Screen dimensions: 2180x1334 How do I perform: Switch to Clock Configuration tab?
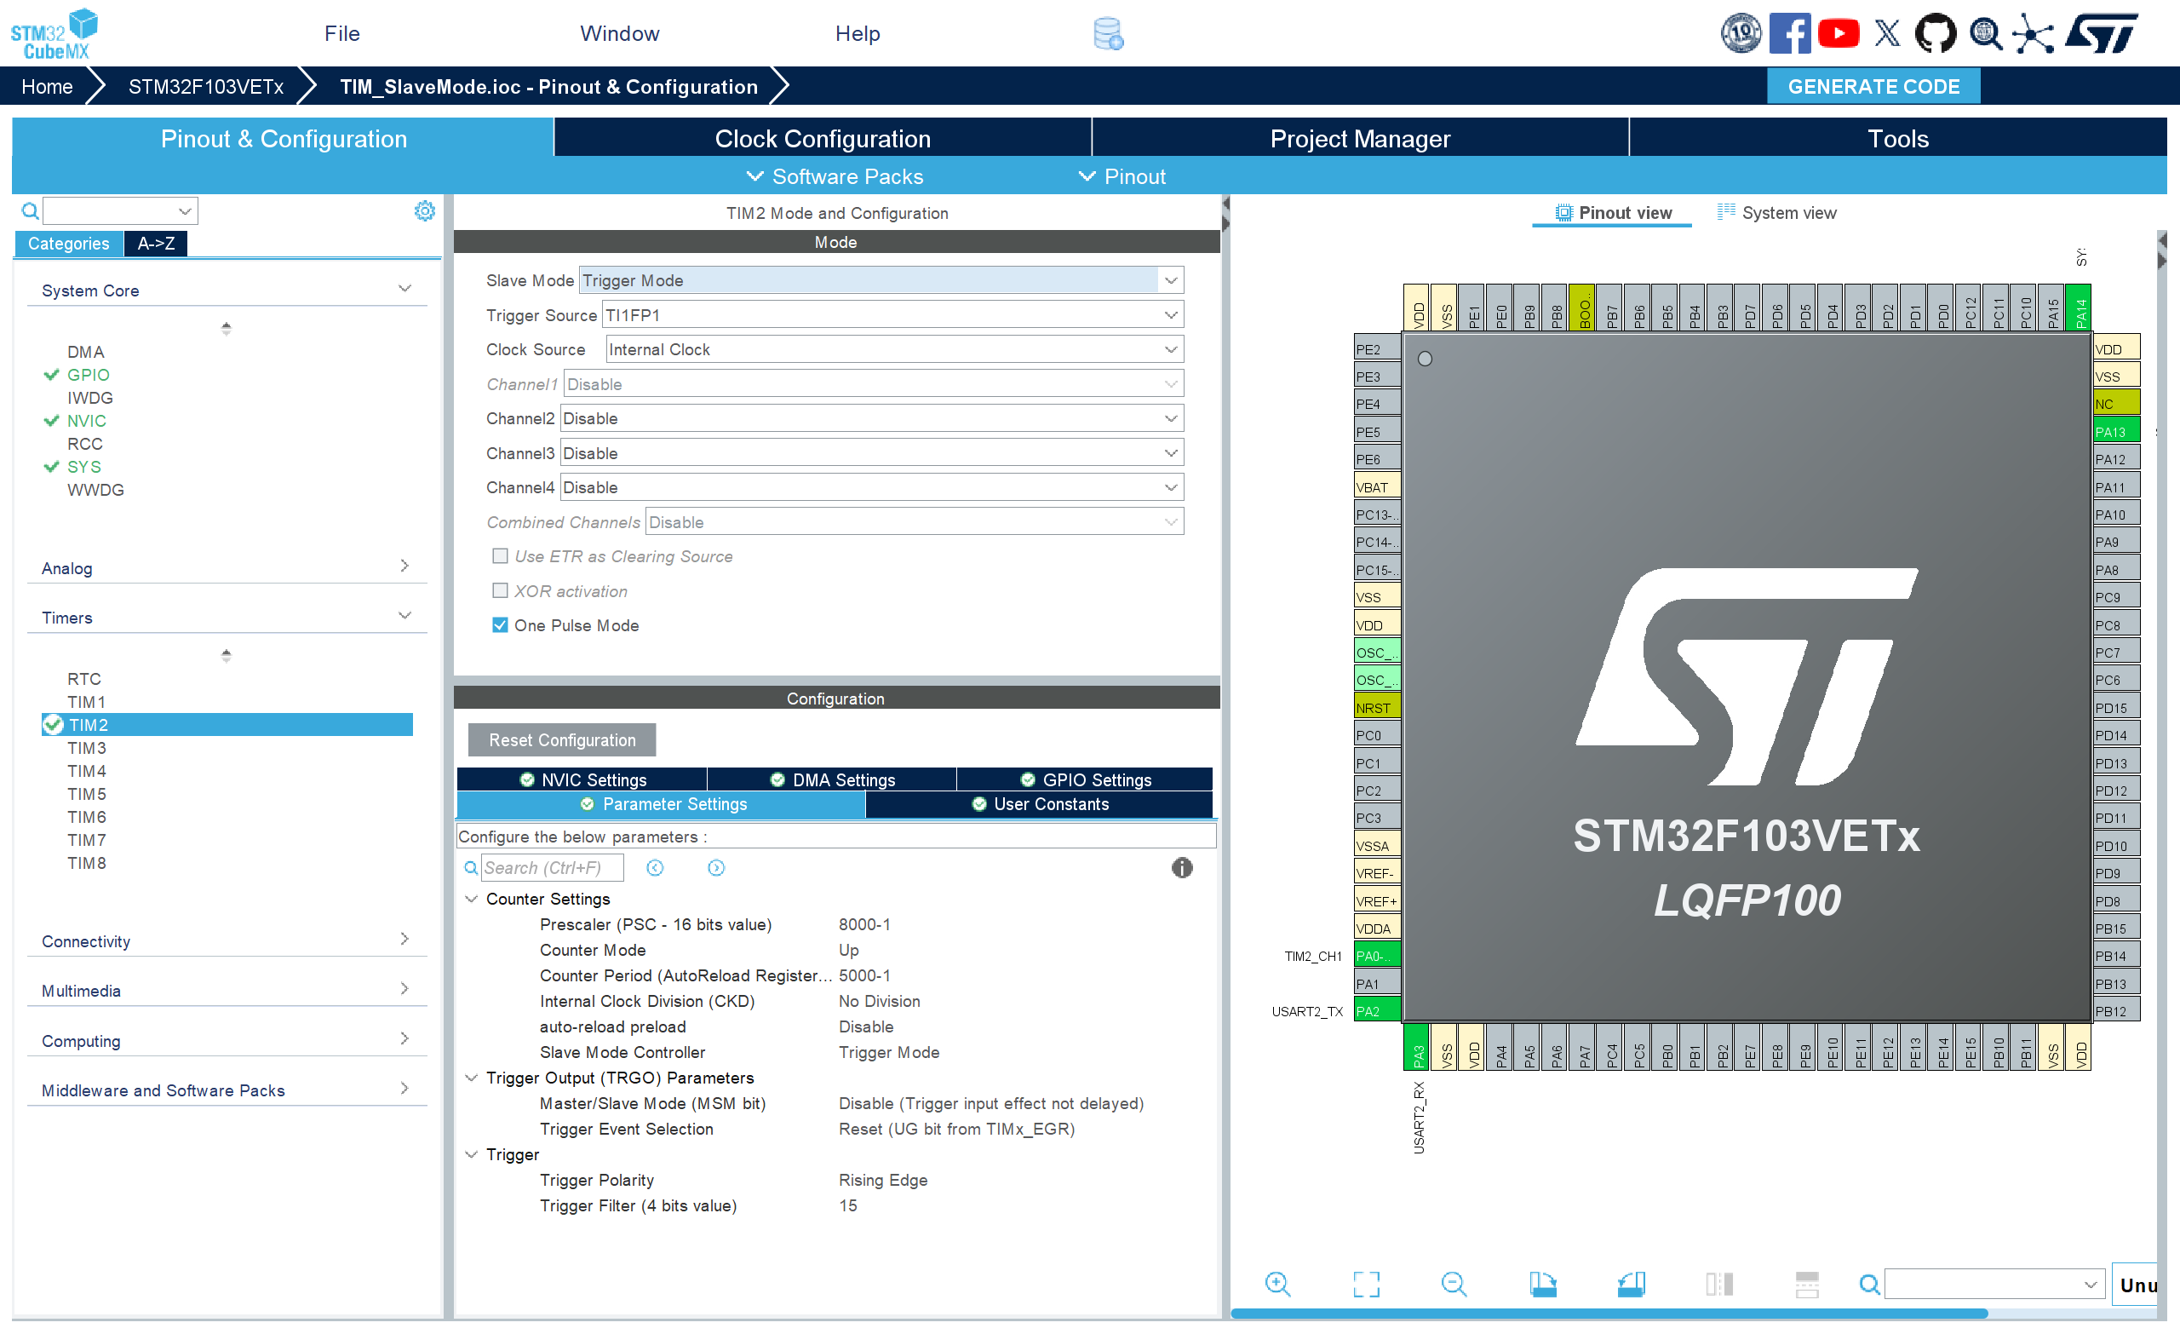click(822, 139)
